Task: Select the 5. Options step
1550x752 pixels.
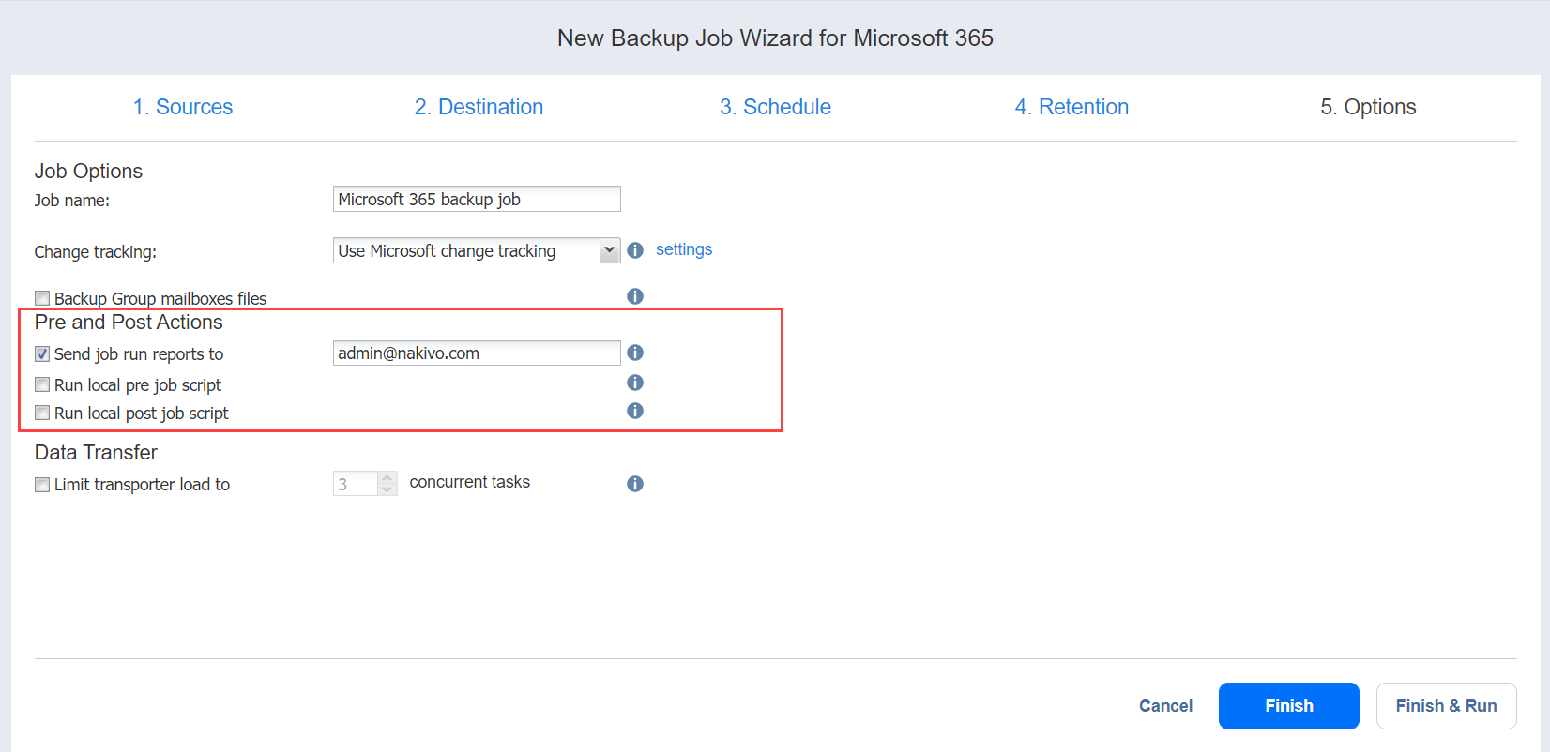Action: pyautogui.click(x=1368, y=107)
